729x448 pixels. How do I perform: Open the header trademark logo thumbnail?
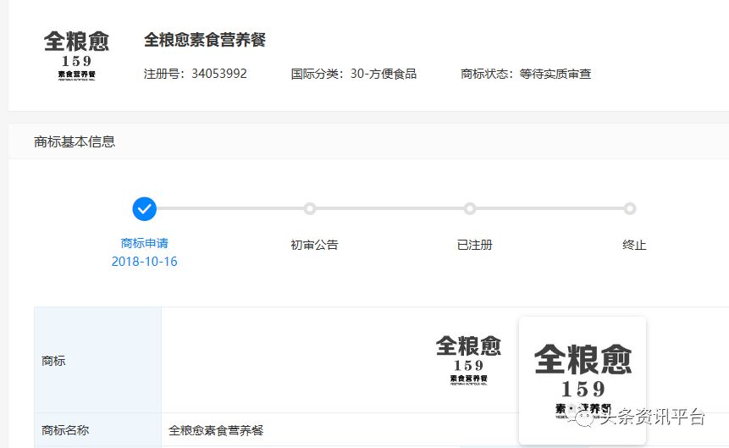pyautogui.click(x=76, y=55)
